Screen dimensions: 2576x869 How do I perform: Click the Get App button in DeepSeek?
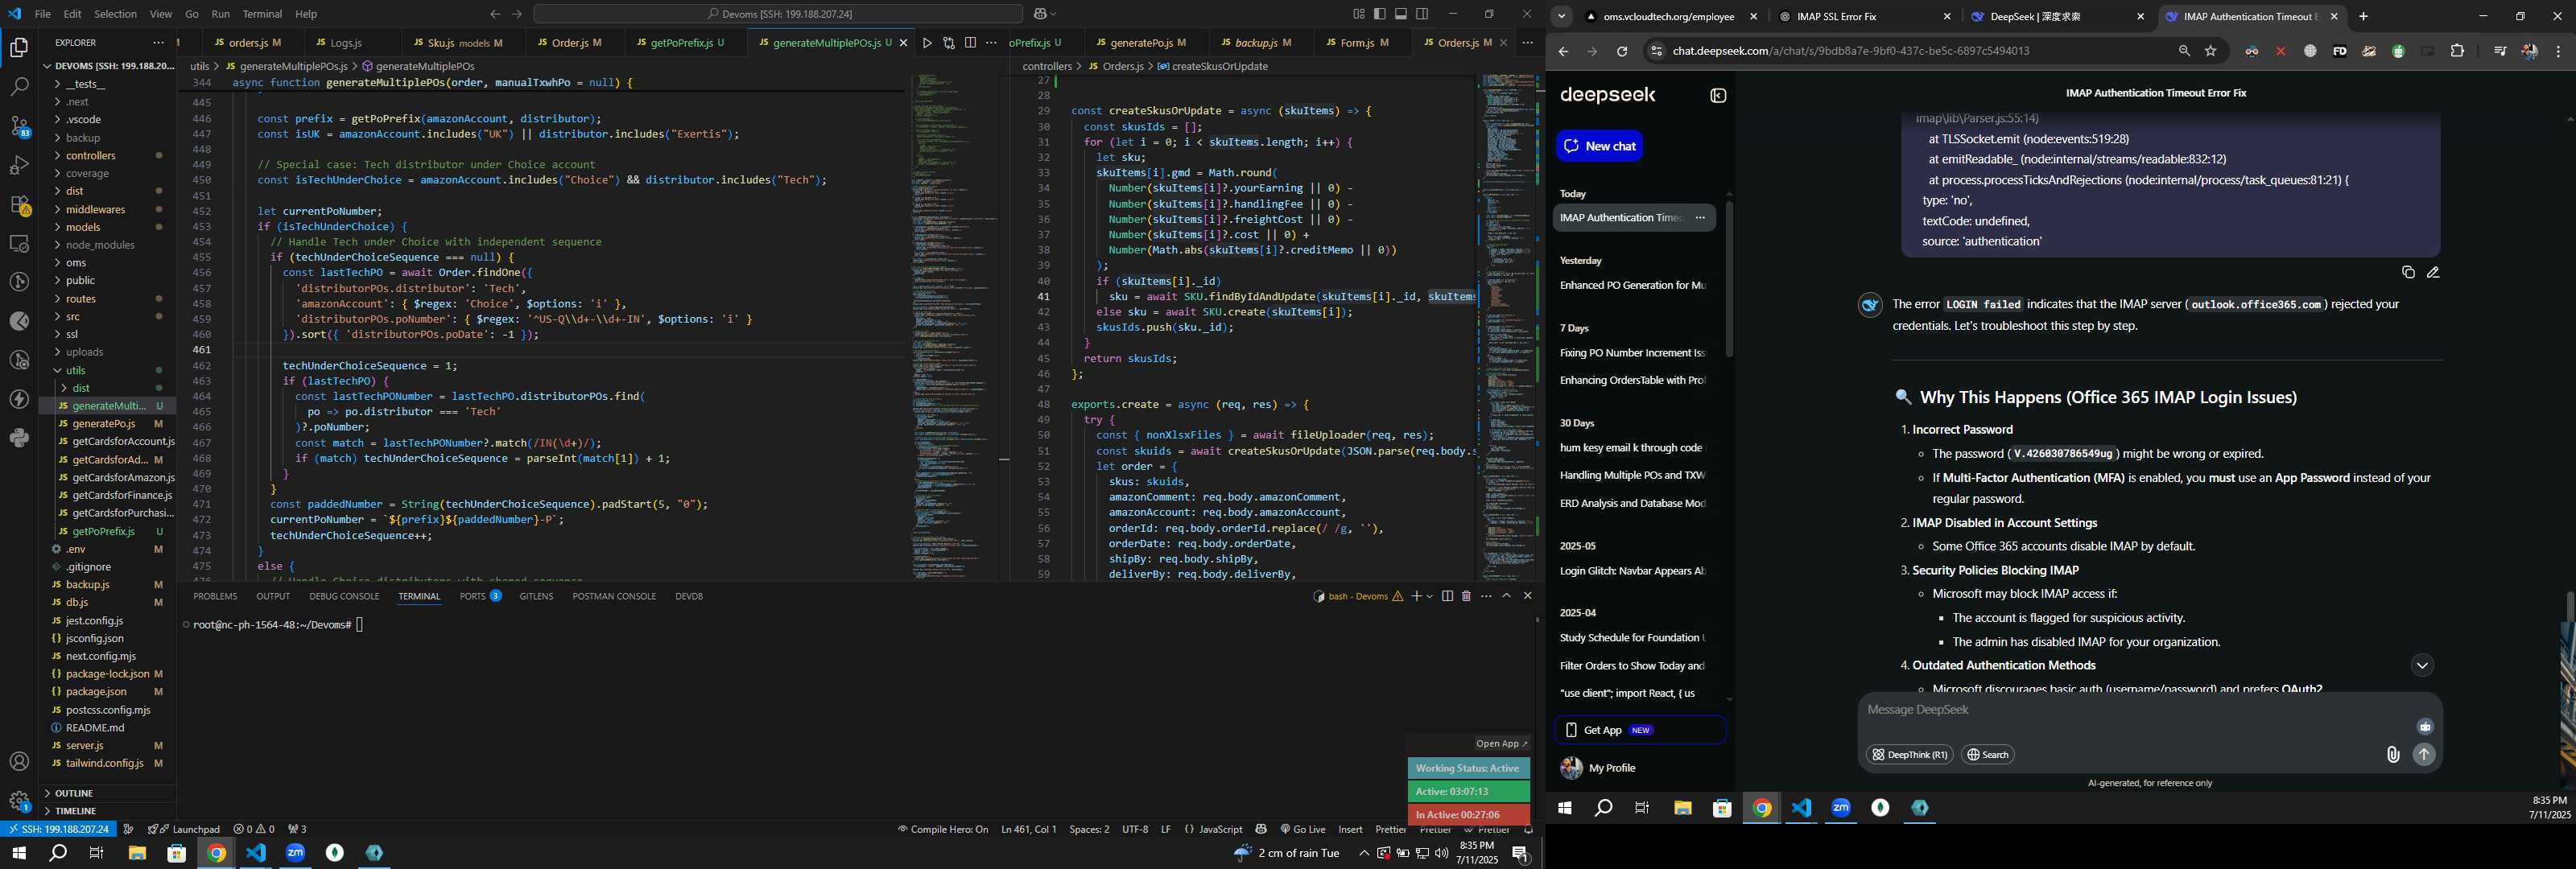coord(1640,730)
